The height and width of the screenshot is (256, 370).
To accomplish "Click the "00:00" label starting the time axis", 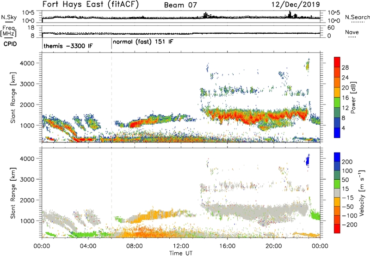I will click(x=42, y=246).
